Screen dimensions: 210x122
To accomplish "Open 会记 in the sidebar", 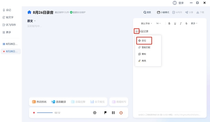I will point(7,10).
